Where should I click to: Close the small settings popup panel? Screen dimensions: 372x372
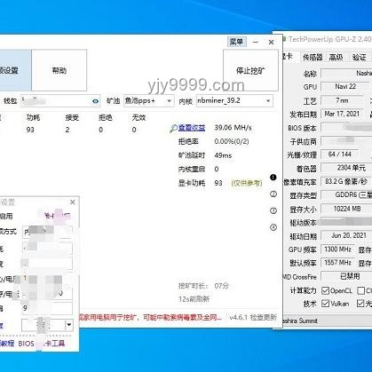(73, 202)
